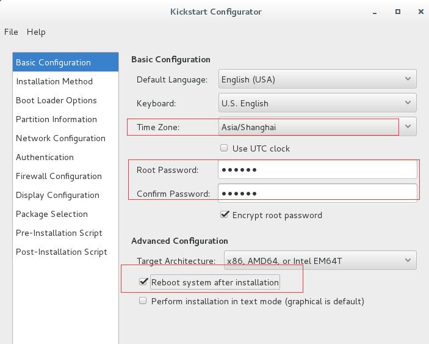Toggle Reboot system after installation checkbox
Image resolution: width=429 pixels, height=344 pixels.
pyautogui.click(x=143, y=282)
